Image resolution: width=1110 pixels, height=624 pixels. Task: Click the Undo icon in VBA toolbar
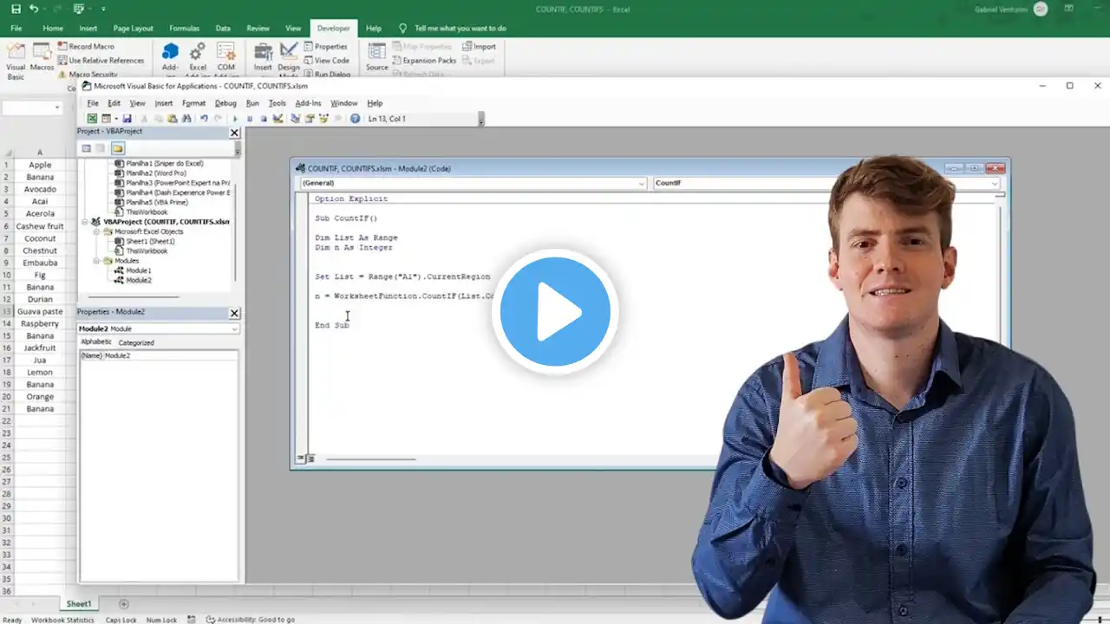pyautogui.click(x=204, y=119)
